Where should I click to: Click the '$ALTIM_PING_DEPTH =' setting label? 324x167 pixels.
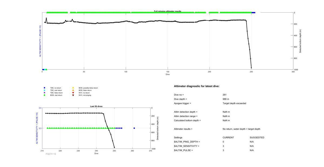click(187, 142)
